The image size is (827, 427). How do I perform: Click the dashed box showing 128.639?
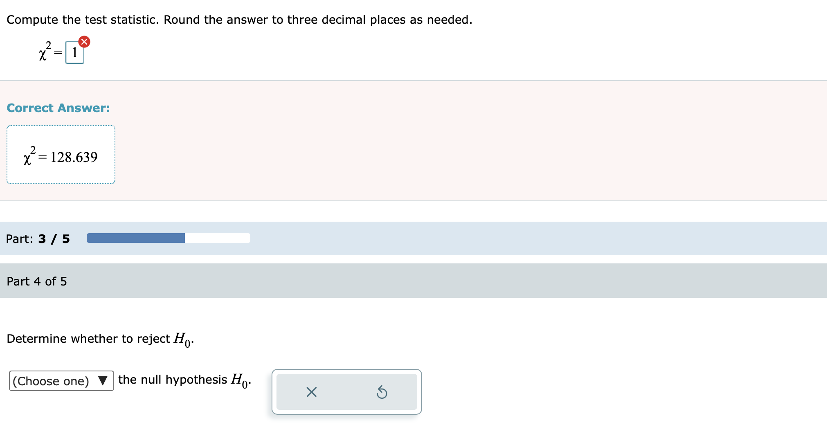pos(61,155)
